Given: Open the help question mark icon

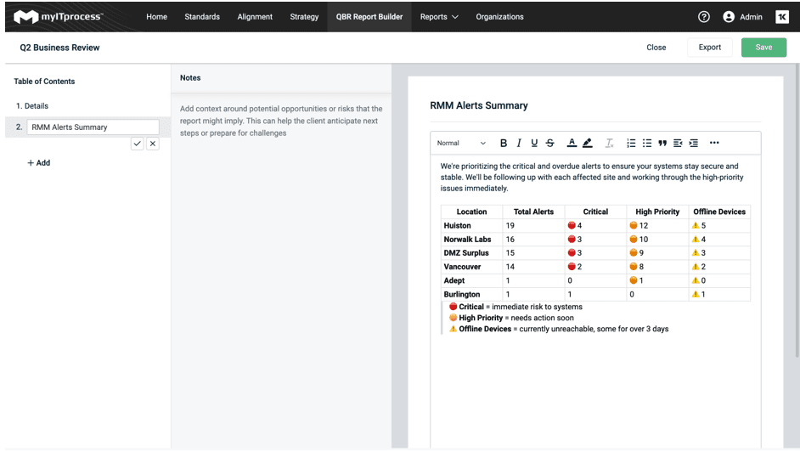Looking at the screenshot, I should click(703, 17).
